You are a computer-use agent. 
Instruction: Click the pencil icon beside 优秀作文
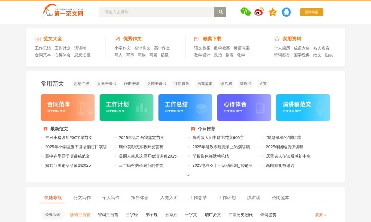coord(116,38)
